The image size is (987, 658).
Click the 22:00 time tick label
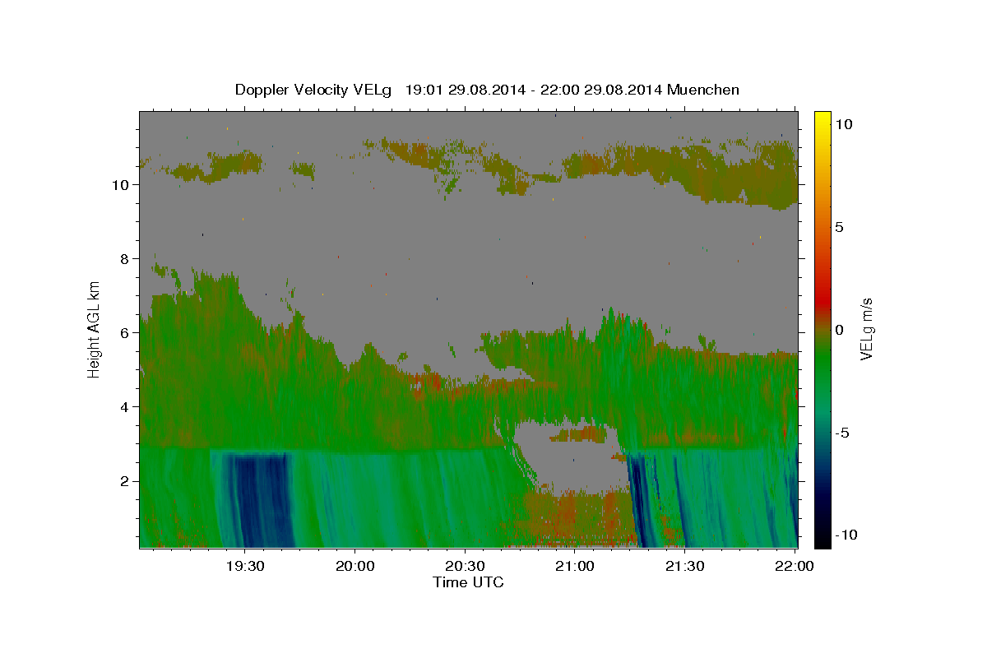[x=795, y=565]
